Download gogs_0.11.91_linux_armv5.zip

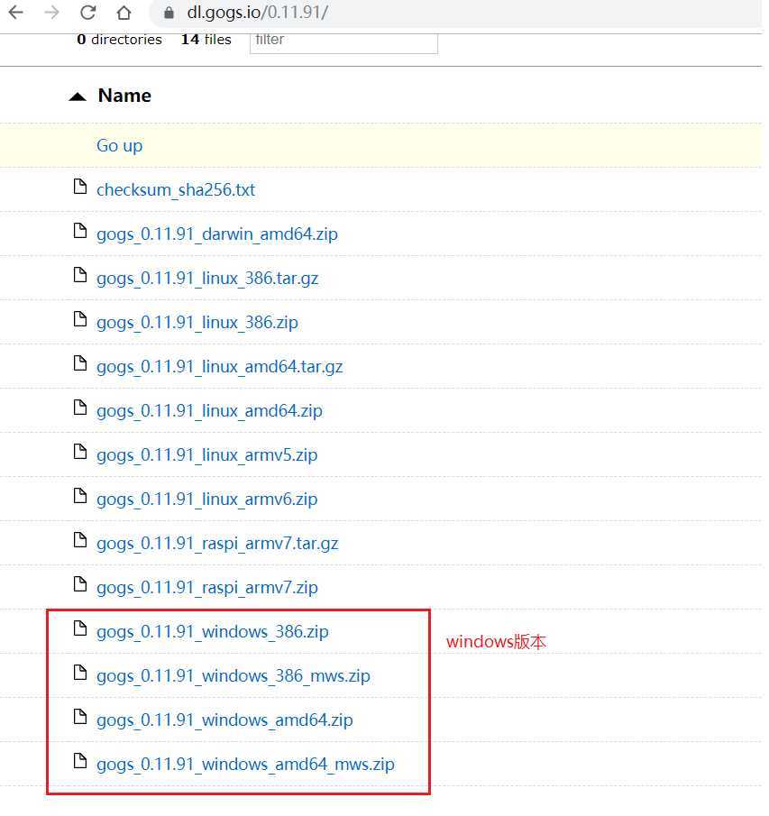[x=206, y=456]
